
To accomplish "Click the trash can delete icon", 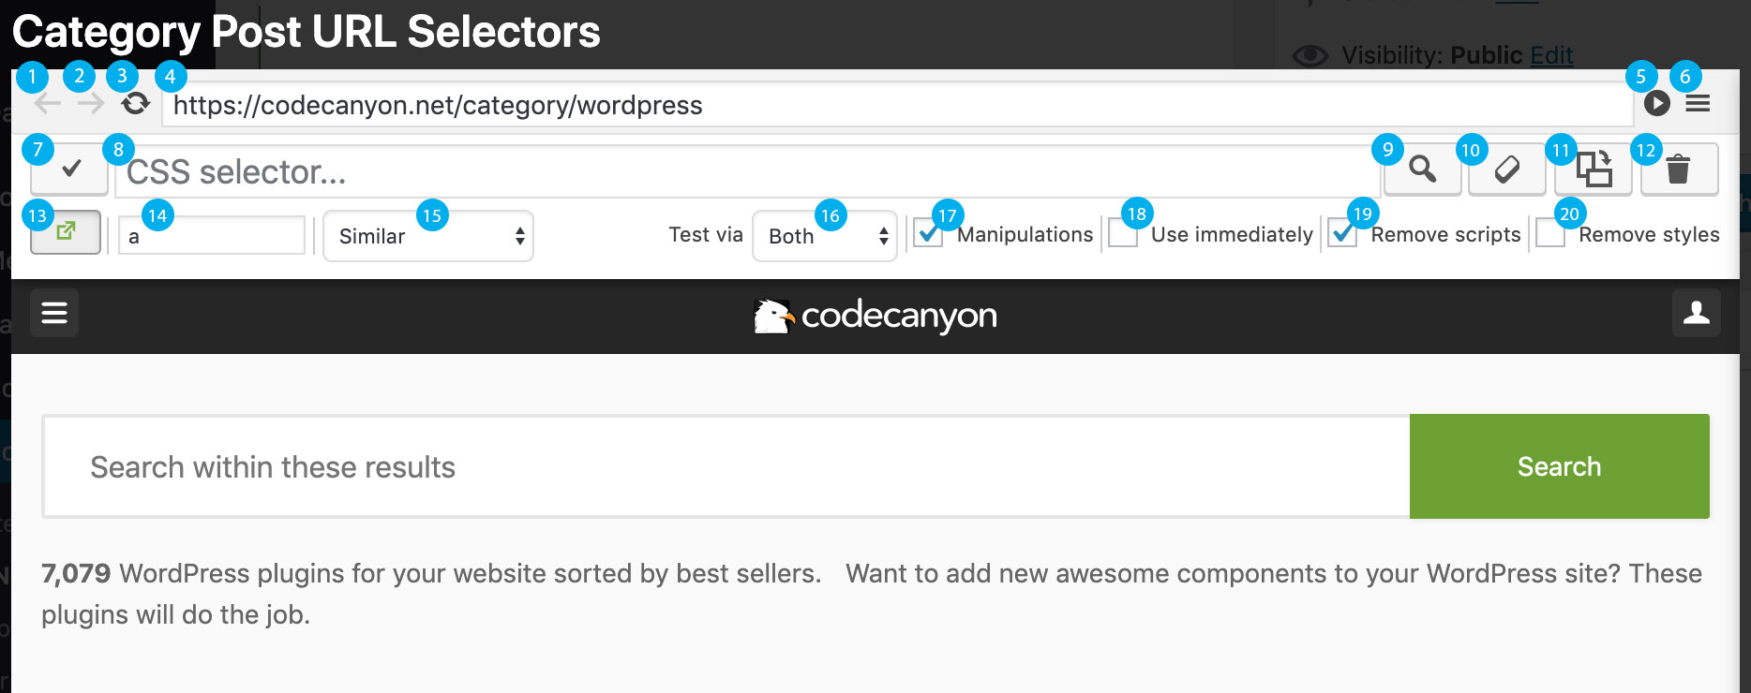I will (x=1679, y=169).
